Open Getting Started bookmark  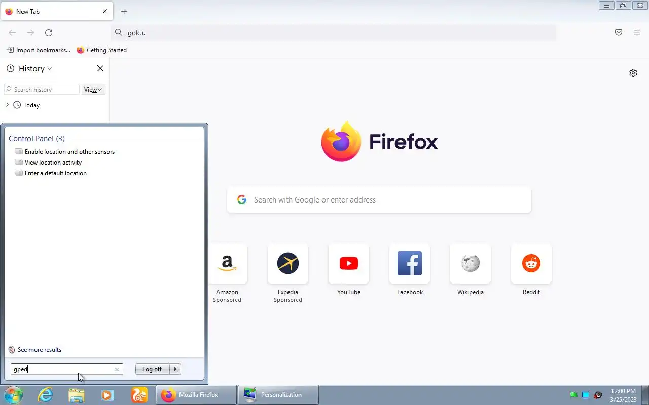coord(101,50)
